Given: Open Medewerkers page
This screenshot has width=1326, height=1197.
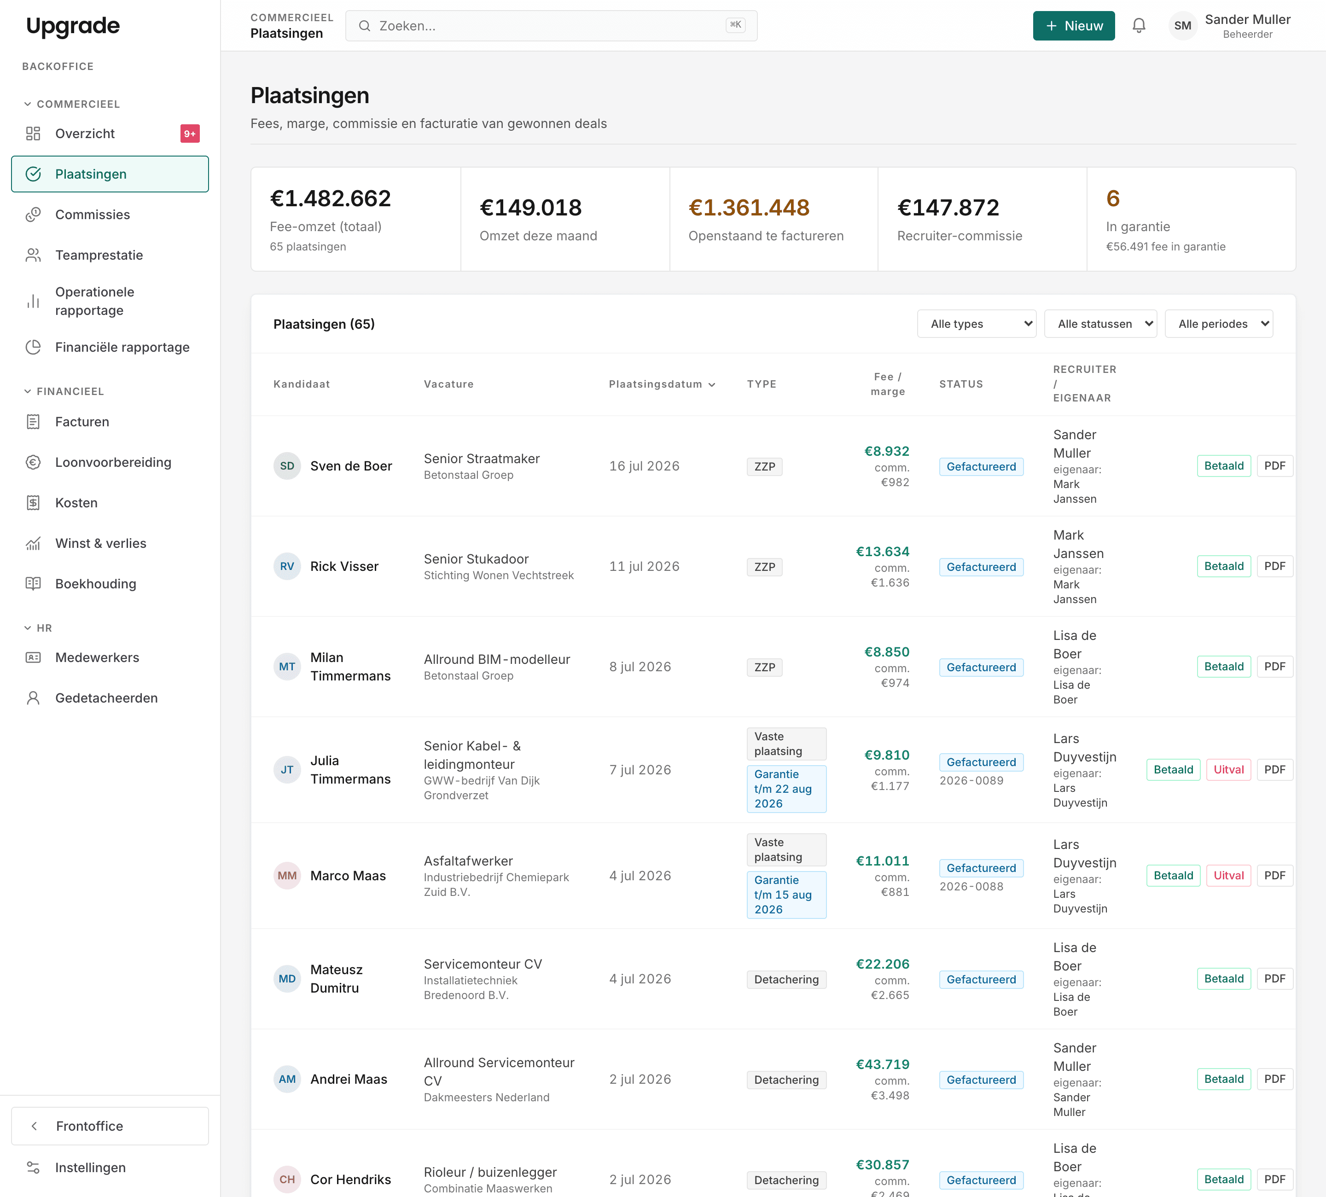Looking at the screenshot, I should tap(110, 658).
